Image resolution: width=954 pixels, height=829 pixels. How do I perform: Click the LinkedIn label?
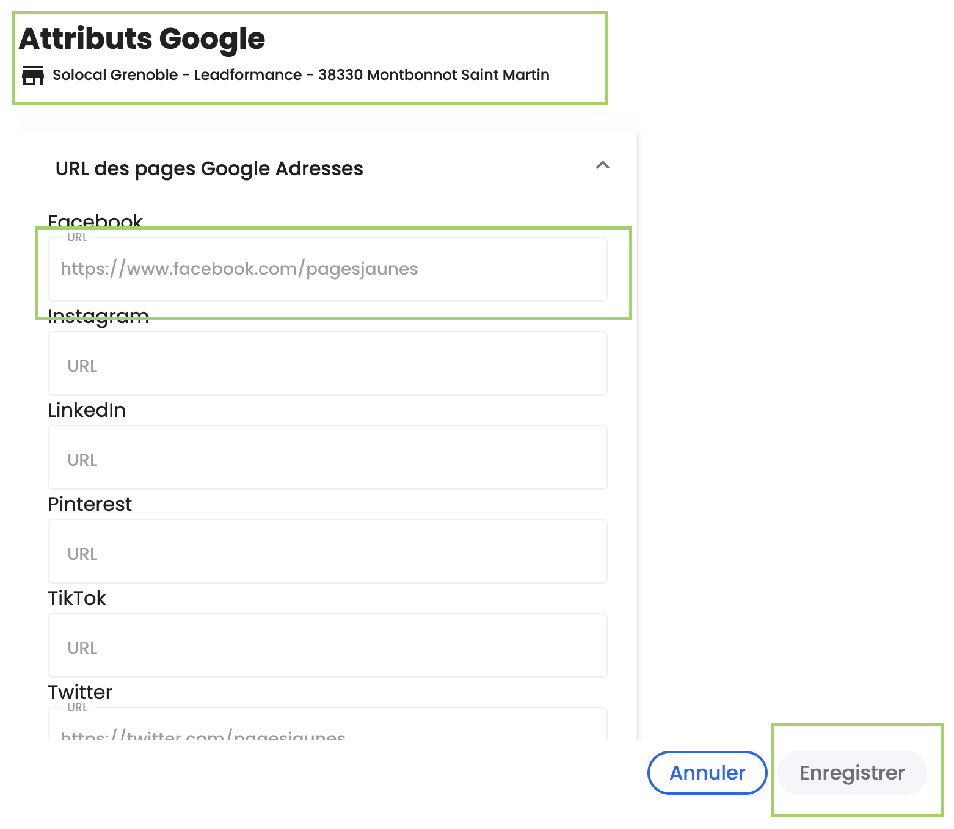pos(87,410)
